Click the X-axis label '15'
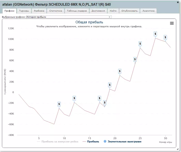181x152 pixels. click(x=89, y=138)
